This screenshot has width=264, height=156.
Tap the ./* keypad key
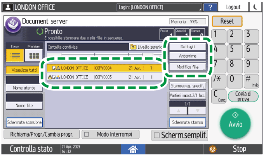(x=219, y=81)
